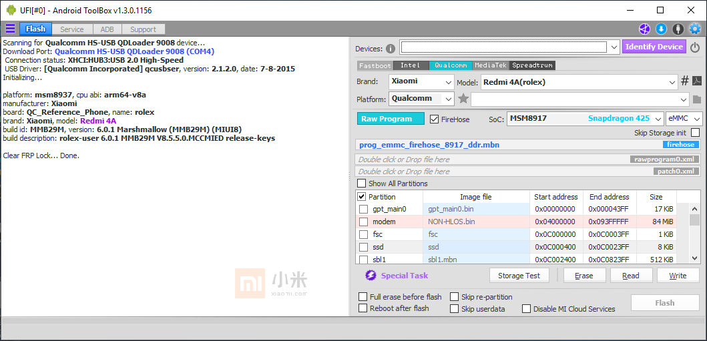Image resolution: width=707 pixels, height=341 pixels.
Task: Expand the empty dropdown beside the star
Action: click(x=684, y=99)
